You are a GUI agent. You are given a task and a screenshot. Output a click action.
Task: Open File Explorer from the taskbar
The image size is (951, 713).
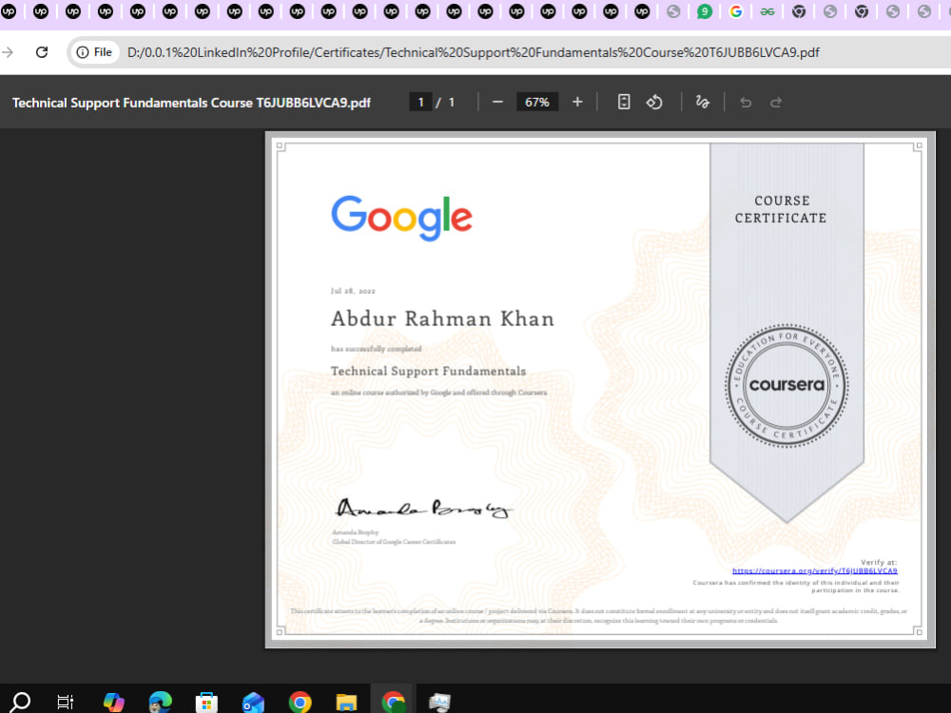click(x=346, y=703)
